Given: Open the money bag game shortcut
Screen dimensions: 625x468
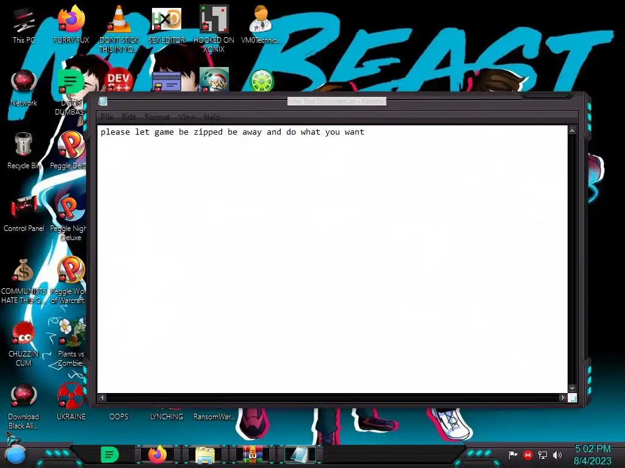Looking at the screenshot, I should point(24,280).
